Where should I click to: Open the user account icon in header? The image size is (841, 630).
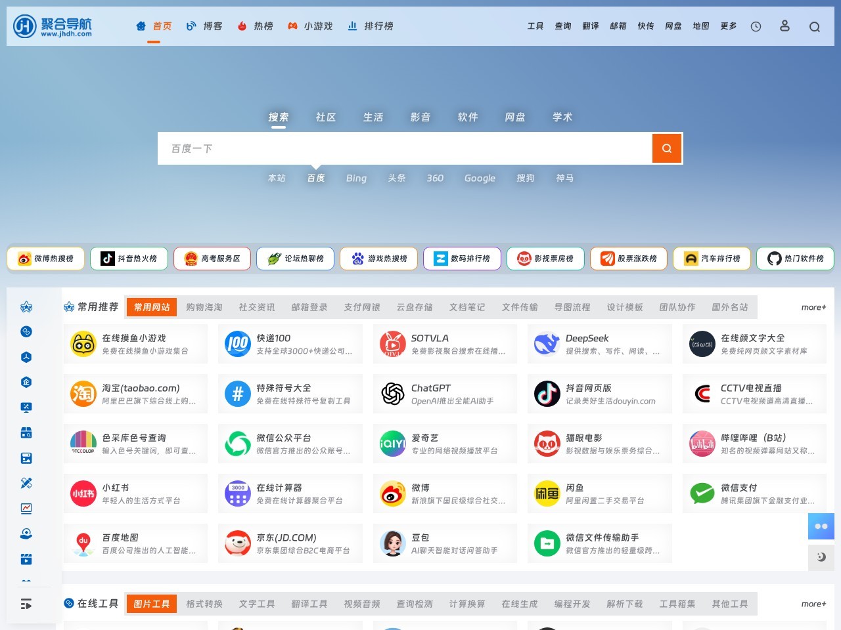pos(784,26)
